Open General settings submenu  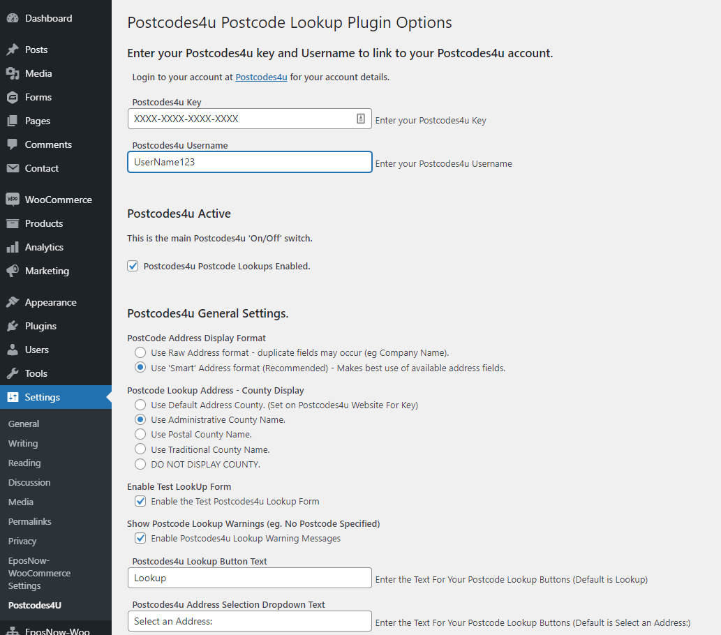click(24, 424)
